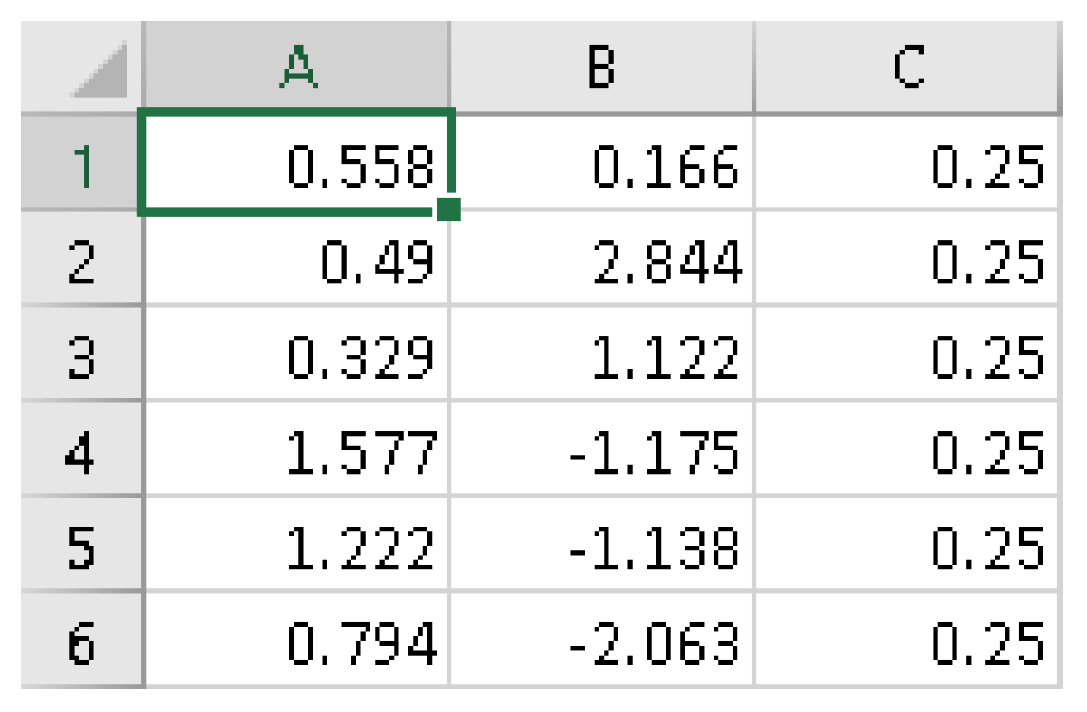Screen dimensions: 1087x712
Task: Select cell with value 1.122
Action: coord(602,355)
